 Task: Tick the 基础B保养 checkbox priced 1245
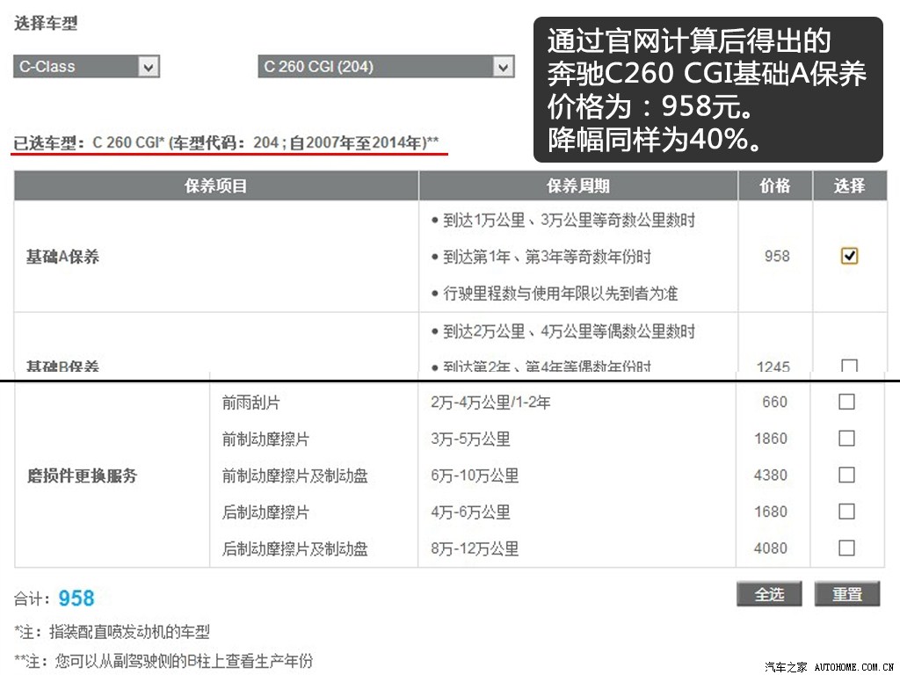click(849, 366)
